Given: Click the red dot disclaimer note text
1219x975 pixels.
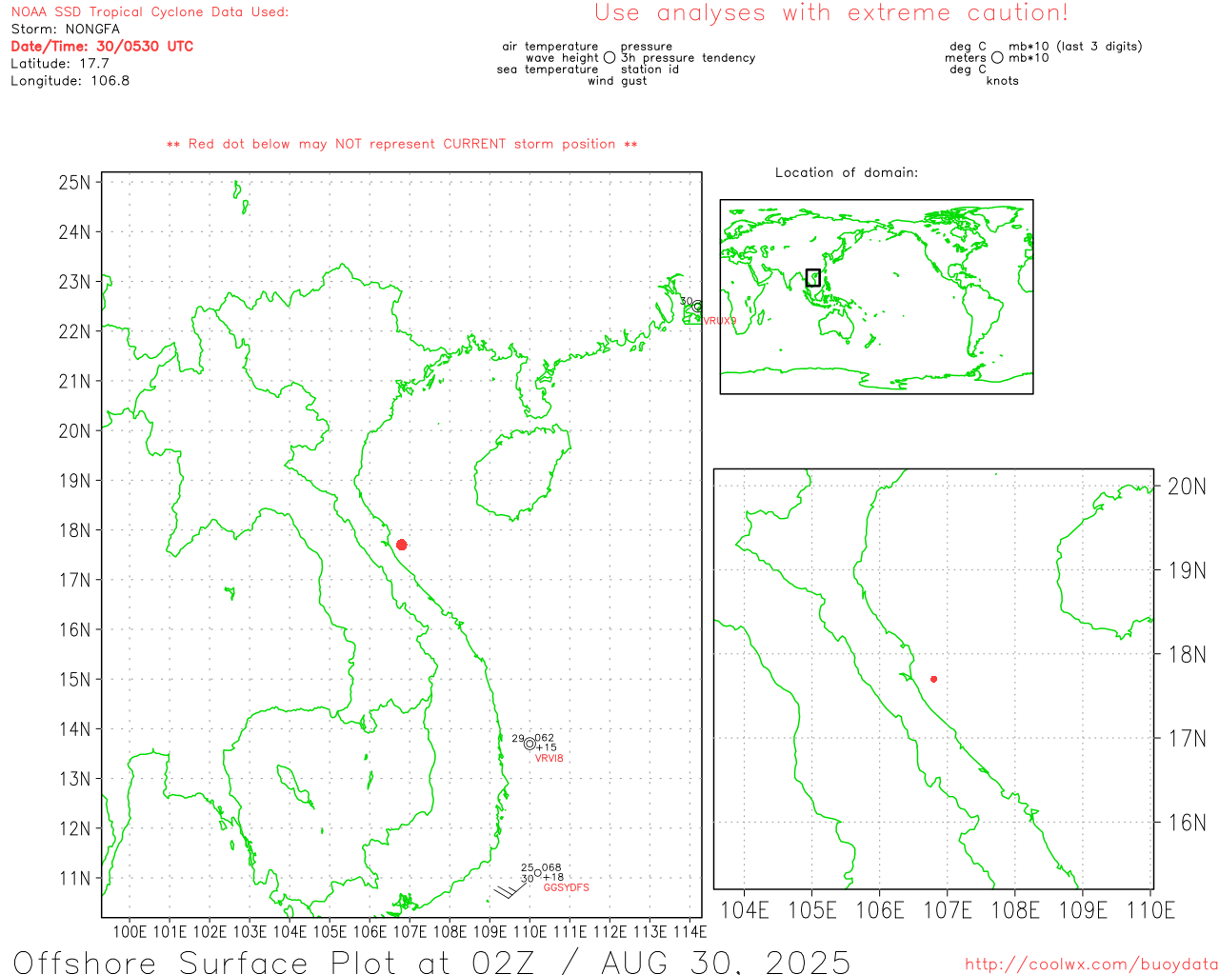Looking at the screenshot, I should point(402,144).
